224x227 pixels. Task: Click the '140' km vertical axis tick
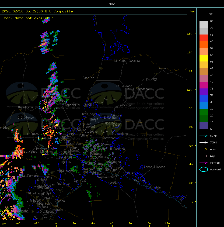click(x=190, y=71)
